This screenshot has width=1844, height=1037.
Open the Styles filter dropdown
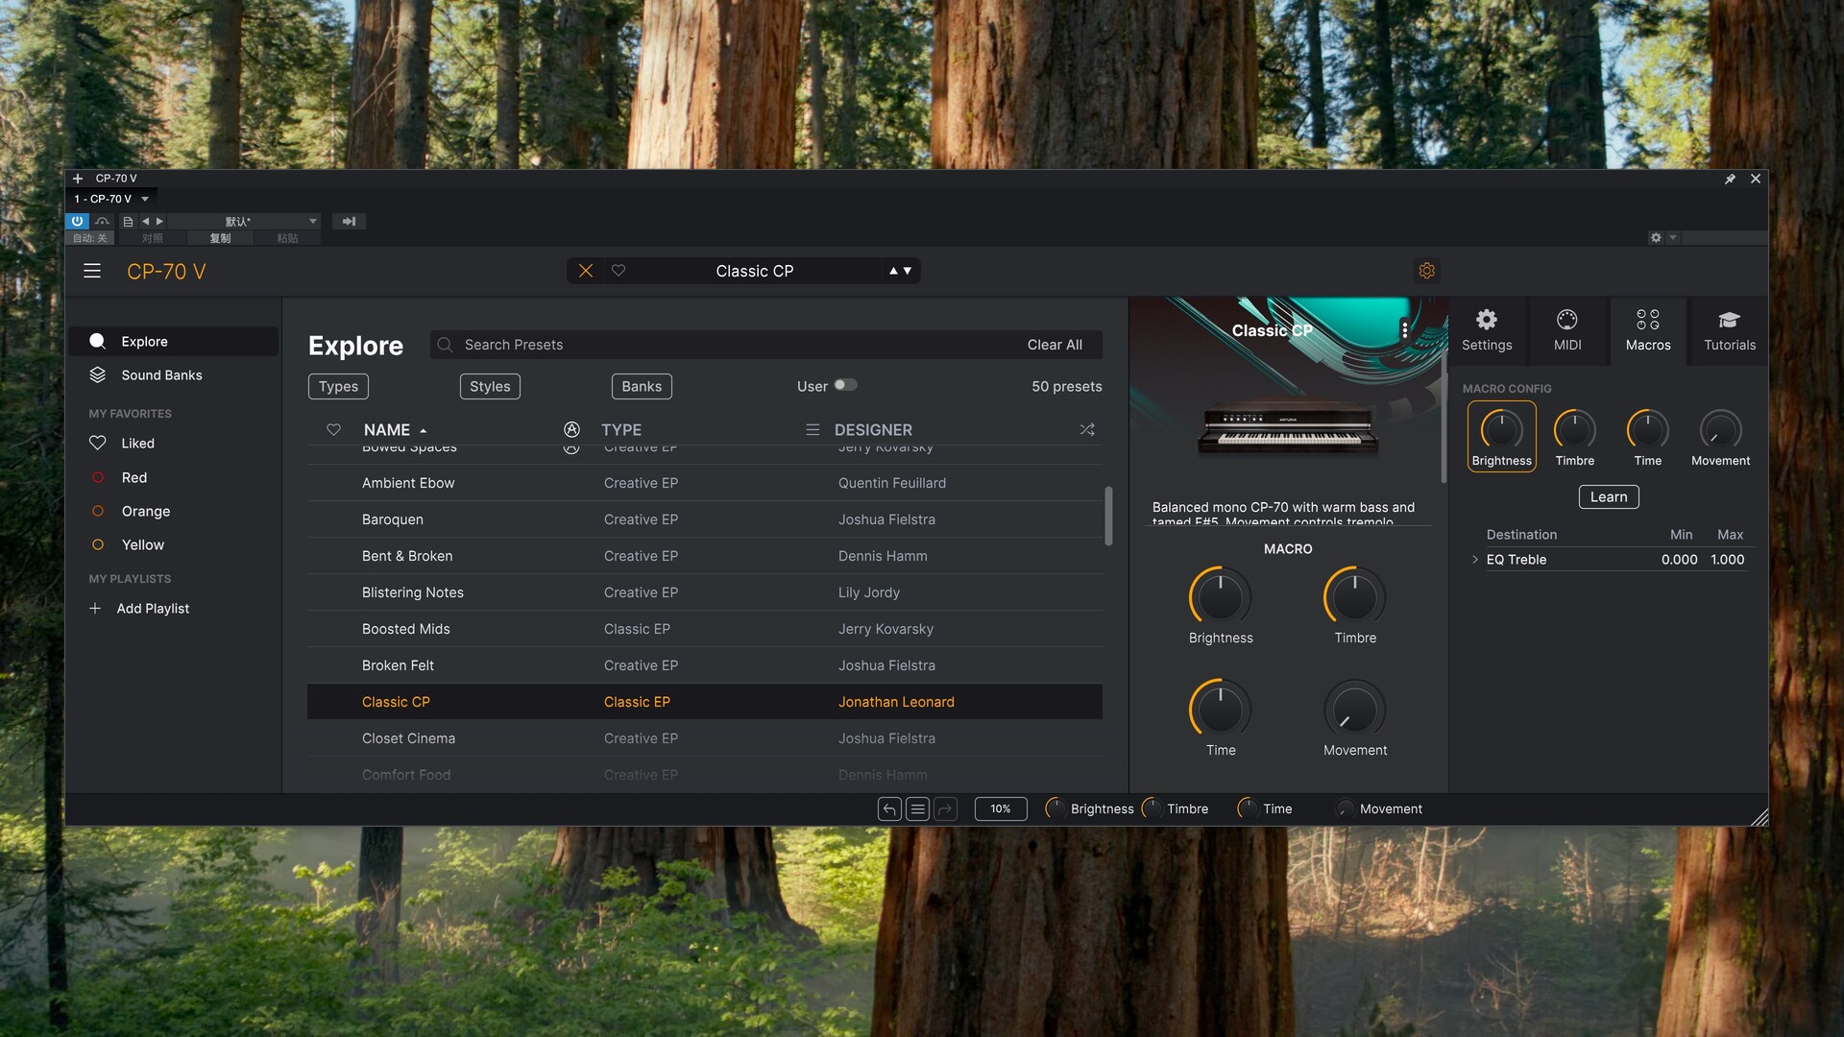click(x=490, y=386)
